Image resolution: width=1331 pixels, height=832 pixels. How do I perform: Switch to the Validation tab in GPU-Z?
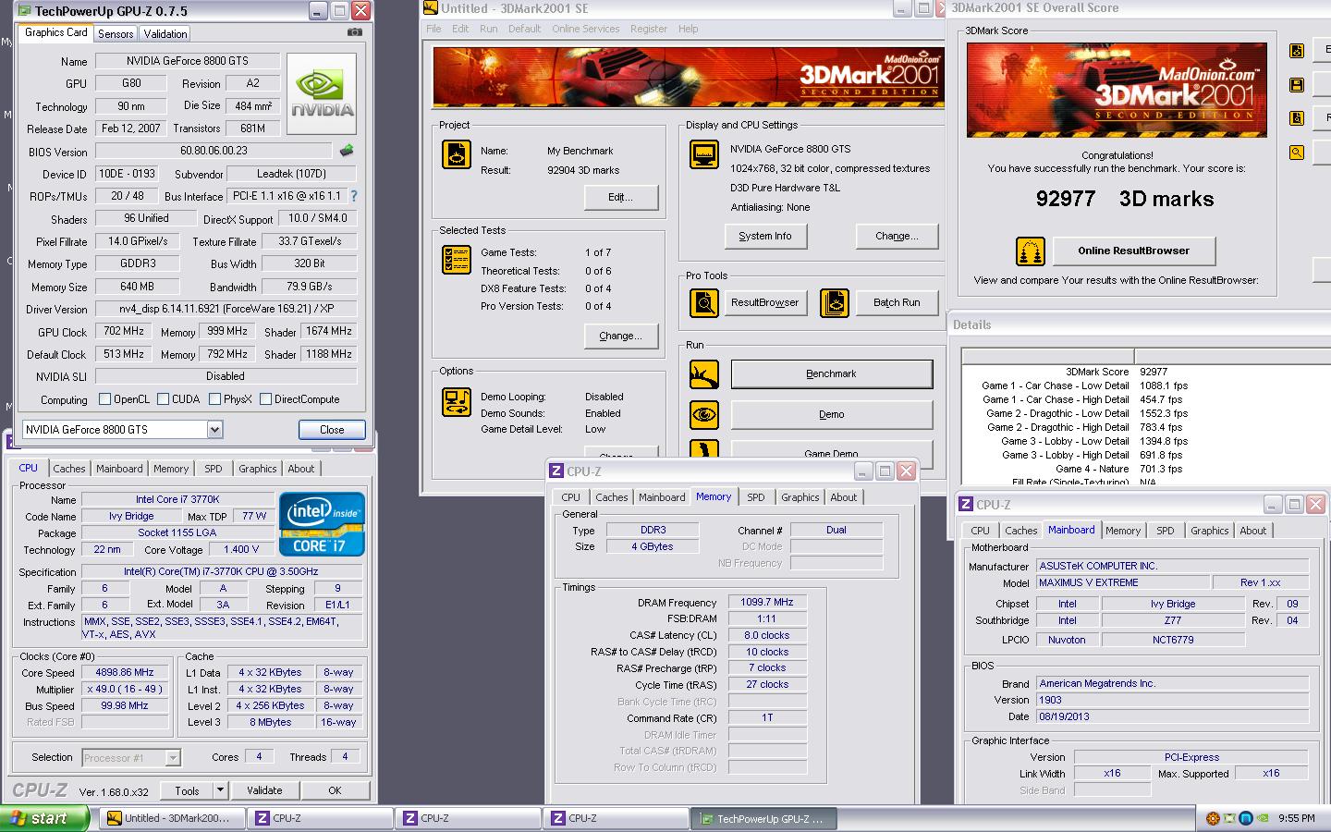tap(165, 34)
